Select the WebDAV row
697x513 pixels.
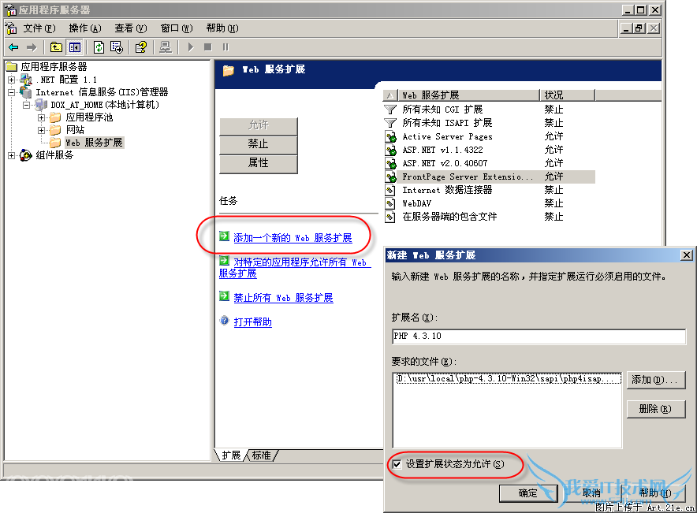pos(489,203)
